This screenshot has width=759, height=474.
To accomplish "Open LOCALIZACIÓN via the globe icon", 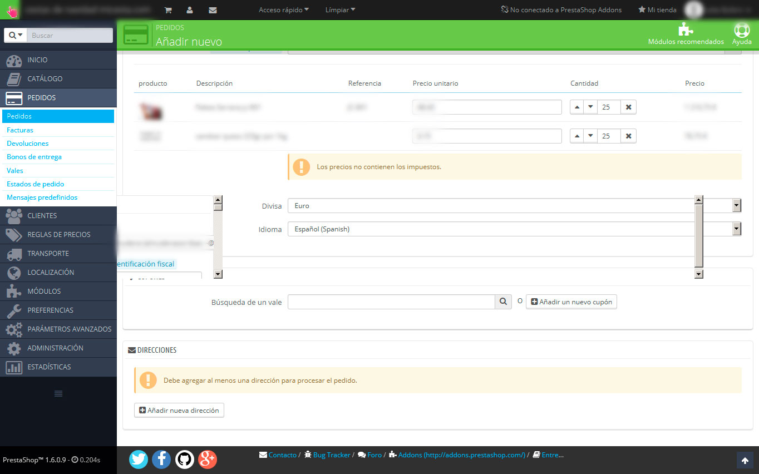I will pos(14,273).
